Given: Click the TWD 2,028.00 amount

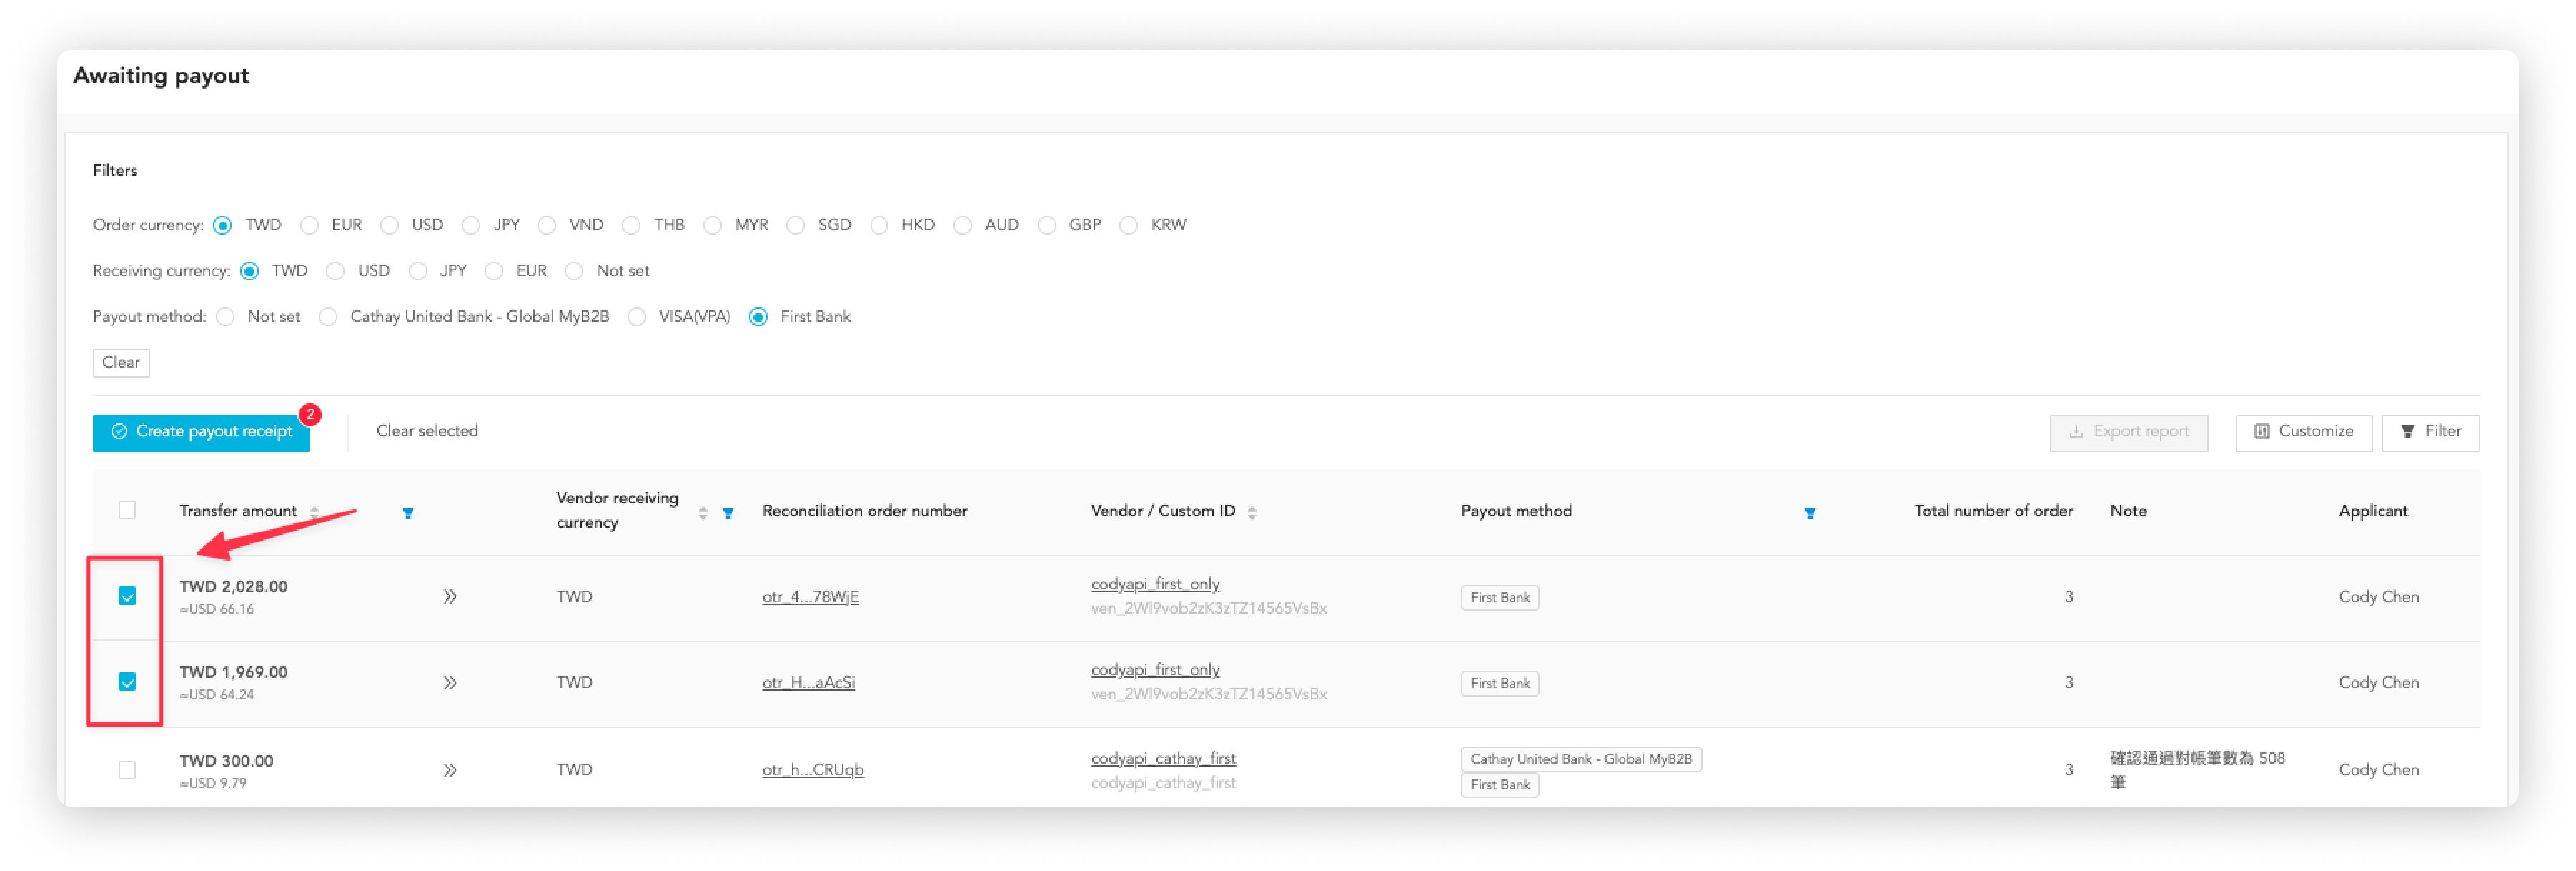Looking at the screenshot, I should coord(233,587).
